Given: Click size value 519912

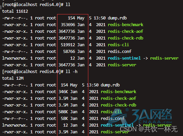Looking at the screenshot, I should [68, 45].
